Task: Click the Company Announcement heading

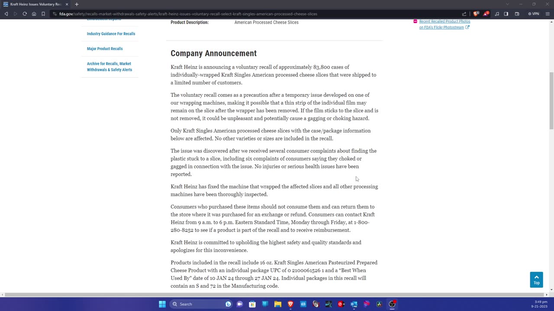Action: (213, 53)
